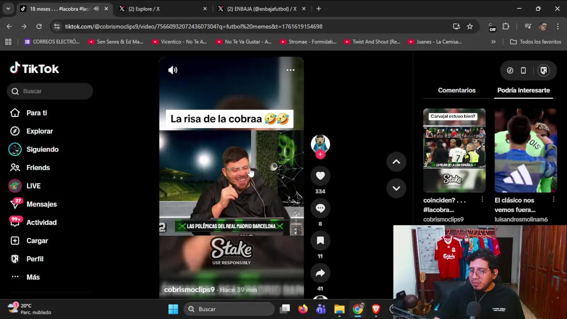Open a new browser tab
This screenshot has height=319, width=567.
[318, 9]
